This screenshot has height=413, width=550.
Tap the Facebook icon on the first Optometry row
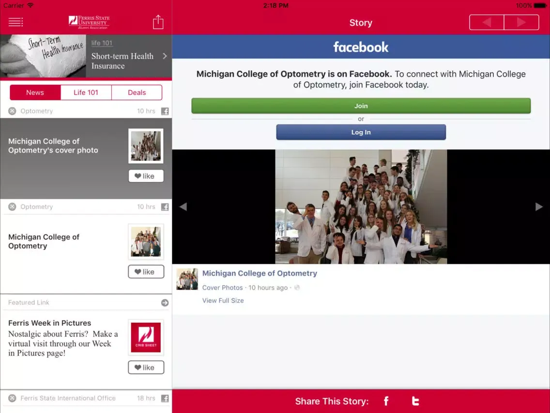[x=165, y=111]
